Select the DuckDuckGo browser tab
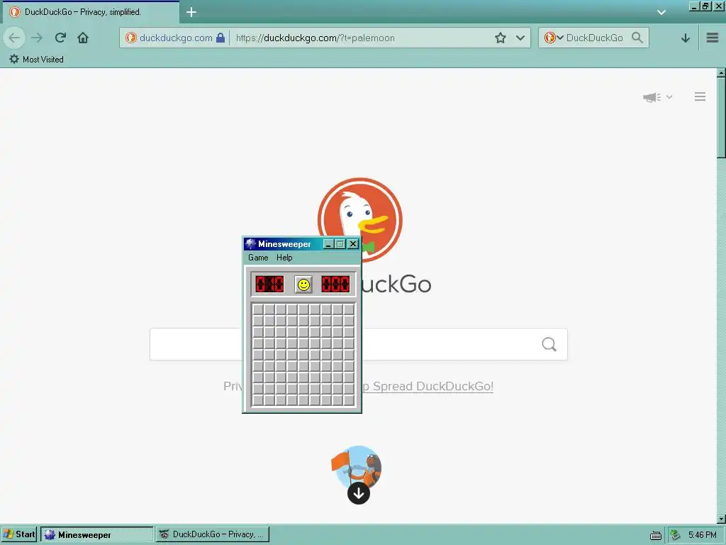This screenshot has height=545, width=726. pyautogui.click(x=91, y=12)
